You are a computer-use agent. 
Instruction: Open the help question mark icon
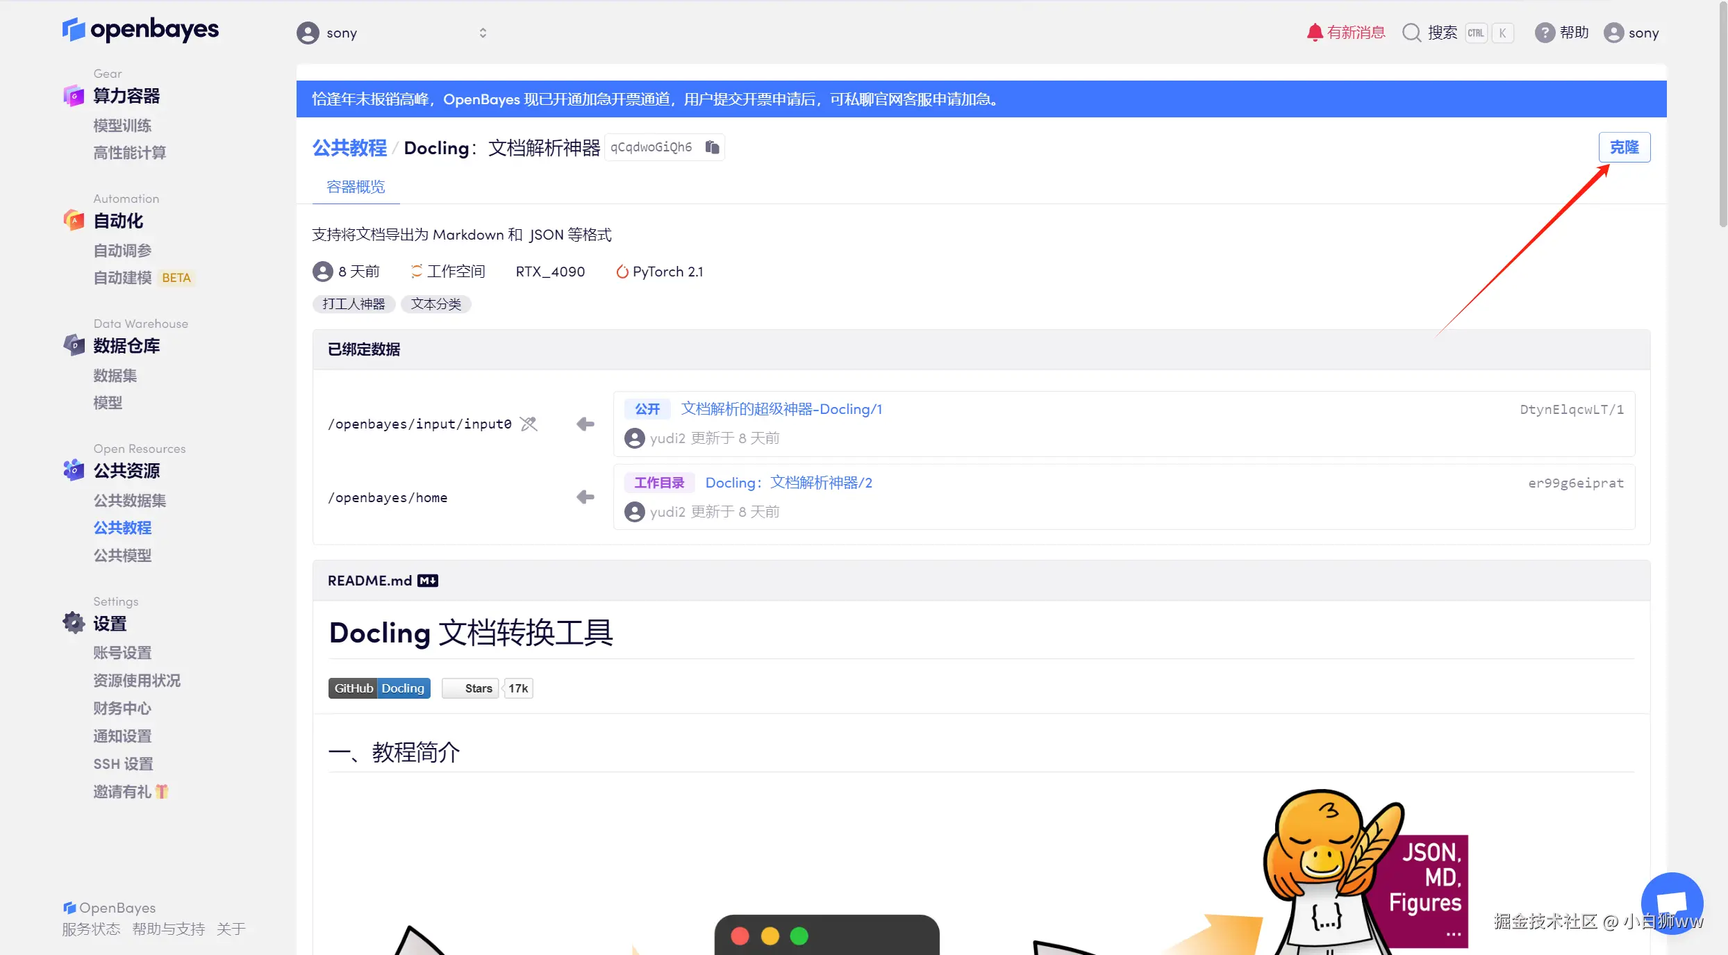1544,33
